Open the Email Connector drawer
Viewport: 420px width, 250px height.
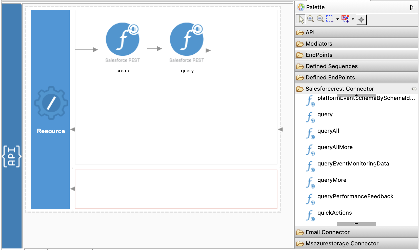pyautogui.click(x=356, y=232)
